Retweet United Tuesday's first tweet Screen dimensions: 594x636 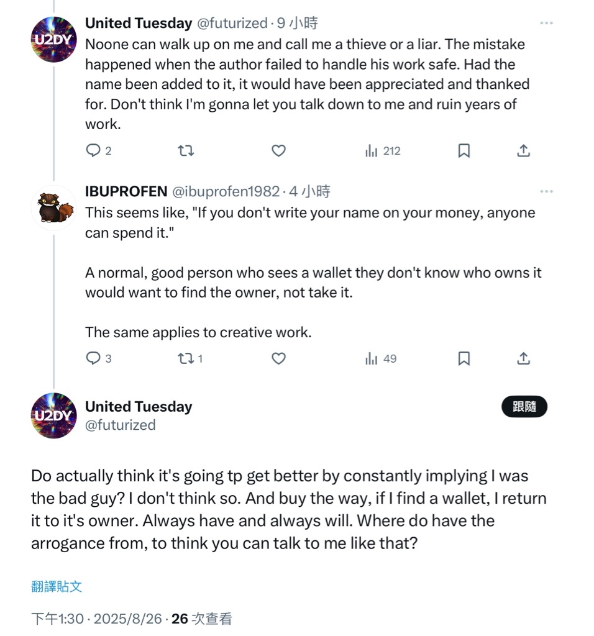point(186,151)
